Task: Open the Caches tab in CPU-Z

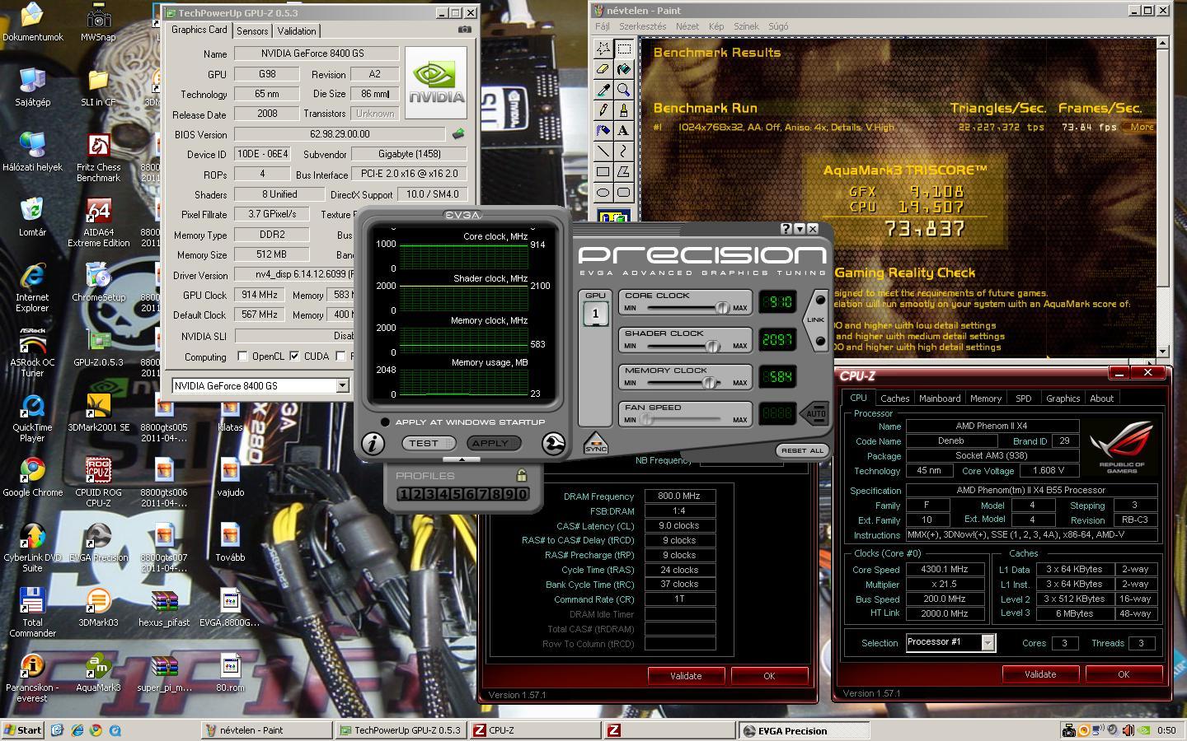Action: pyautogui.click(x=895, y=398)
